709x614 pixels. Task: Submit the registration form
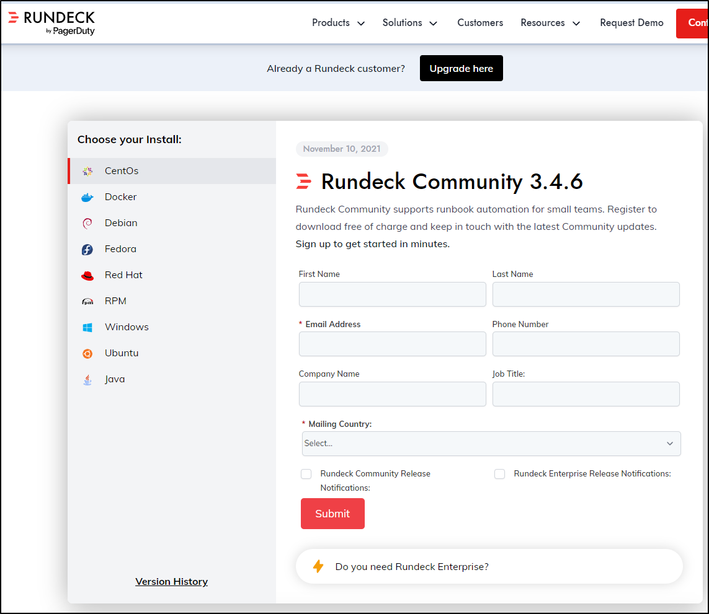(332, 513)
